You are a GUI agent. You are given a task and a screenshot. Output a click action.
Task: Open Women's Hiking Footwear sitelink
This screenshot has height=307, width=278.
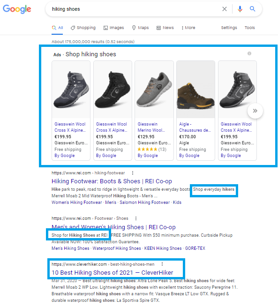coord(77,202)
